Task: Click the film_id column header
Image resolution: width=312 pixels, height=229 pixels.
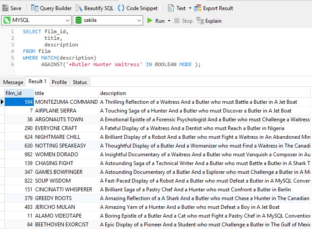Action: (19, 93)
